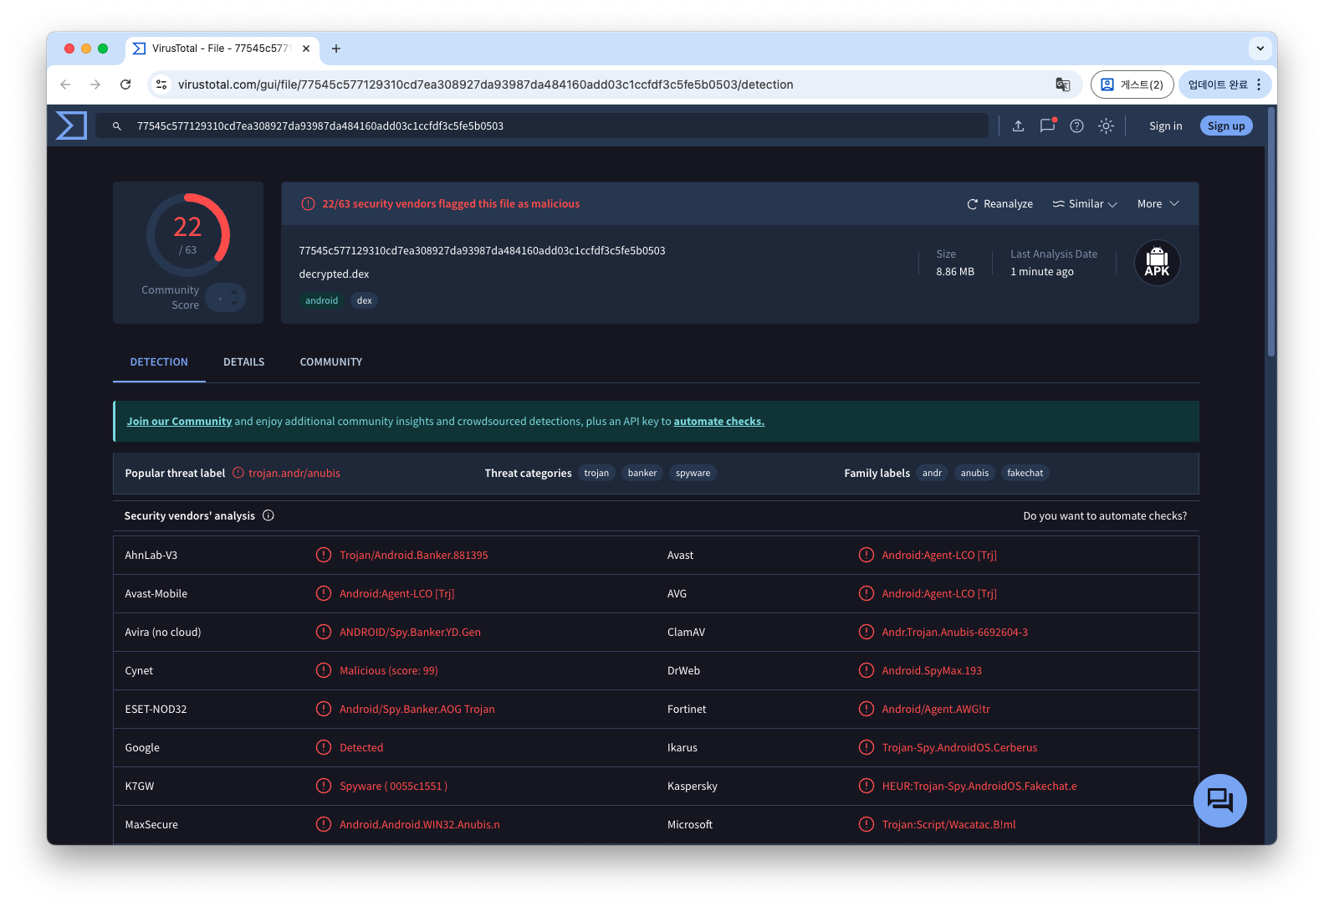
Task: Click the Google Translate icon in address bar
Action: coord(1063,85)
